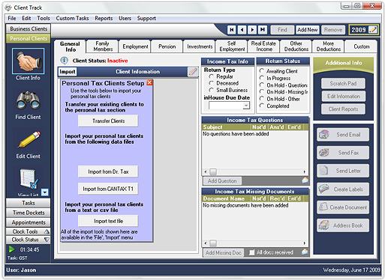The height and width of the screenshot is (280, 385).
Task: Open the Self Employment tab
Action: click(232, 46)
